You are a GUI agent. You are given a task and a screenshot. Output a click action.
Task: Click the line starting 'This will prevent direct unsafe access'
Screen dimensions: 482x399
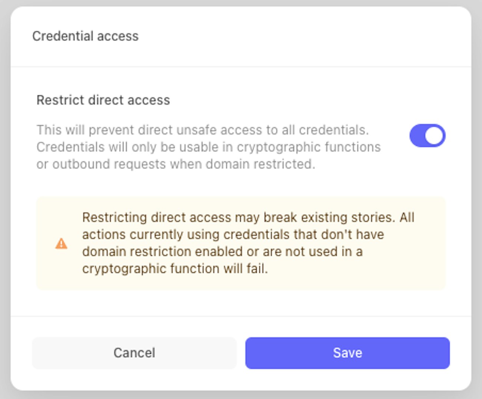point(202,130)
